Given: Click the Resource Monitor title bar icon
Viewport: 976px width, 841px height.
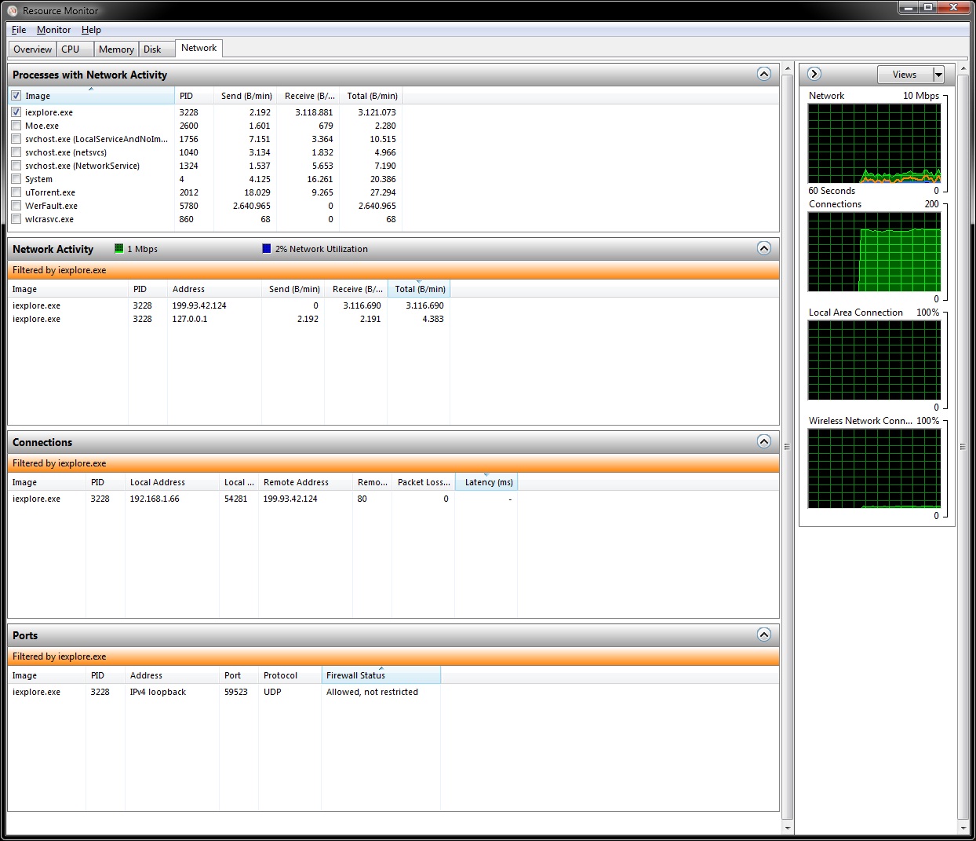Looking at the screenshot, I should (x=10, y=11).
